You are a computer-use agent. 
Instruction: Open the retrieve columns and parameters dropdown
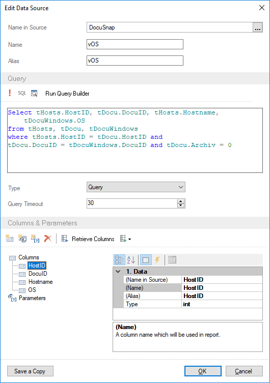tap(126, 239)
